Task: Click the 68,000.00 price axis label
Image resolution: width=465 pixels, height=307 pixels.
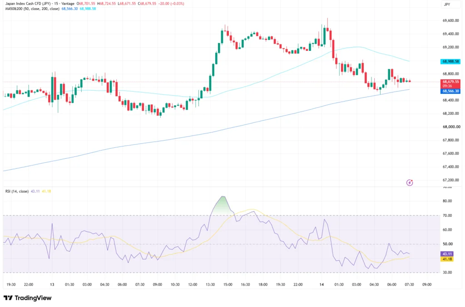Action: (451, 127)
